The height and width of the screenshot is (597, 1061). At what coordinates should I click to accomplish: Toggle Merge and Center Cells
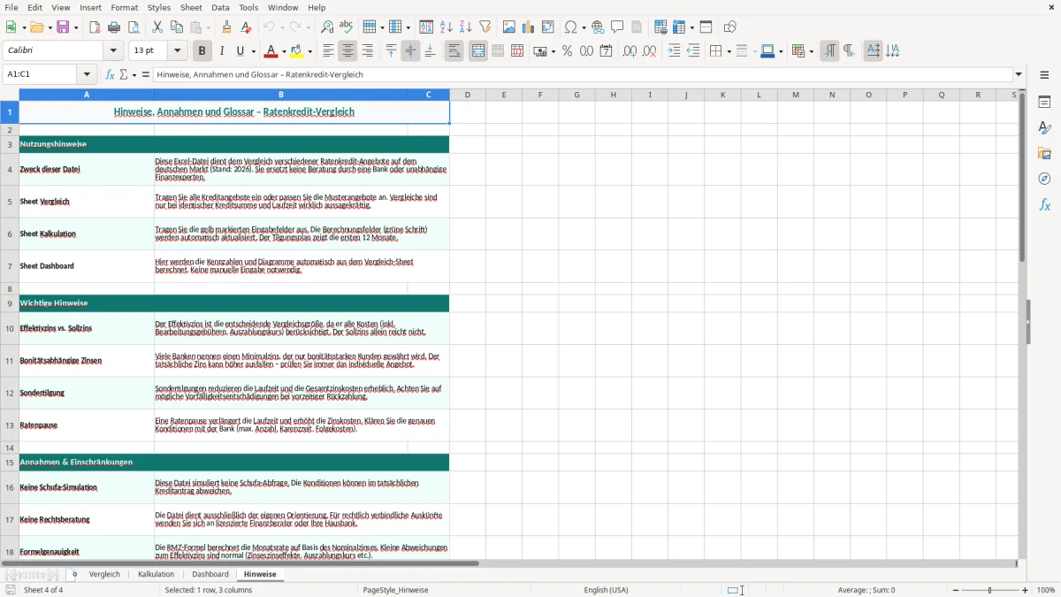478,51
